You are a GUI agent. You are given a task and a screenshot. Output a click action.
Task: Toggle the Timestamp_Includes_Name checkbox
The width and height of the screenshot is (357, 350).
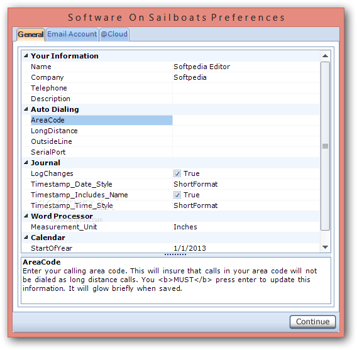(x=177, y=195)
